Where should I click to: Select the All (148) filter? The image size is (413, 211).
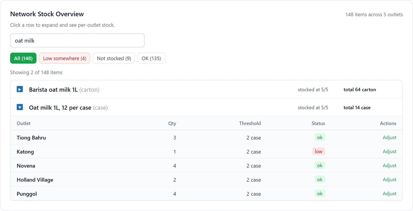pyautogui.click(x=23, y=58)
